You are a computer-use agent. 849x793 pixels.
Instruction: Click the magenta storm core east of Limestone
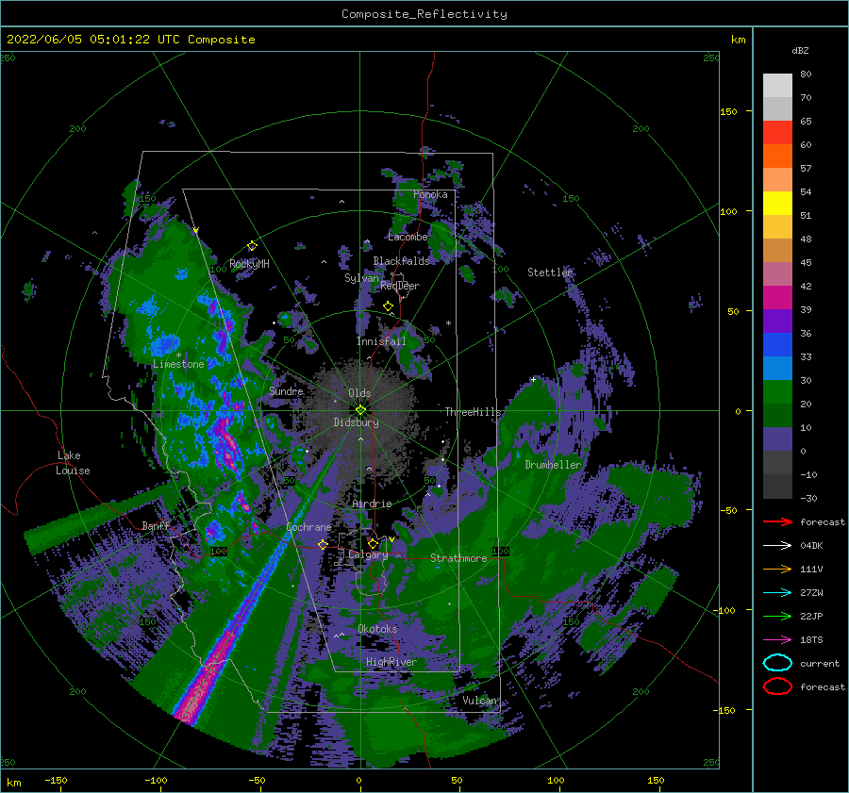[x=227, y=441]
